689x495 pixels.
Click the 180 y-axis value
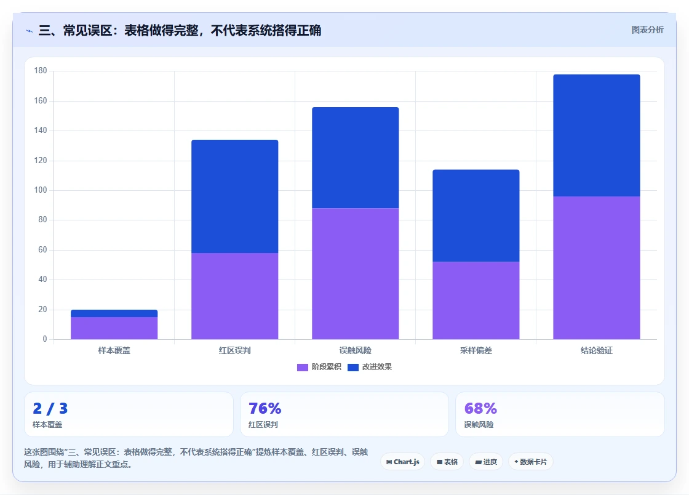click(41, 71)
